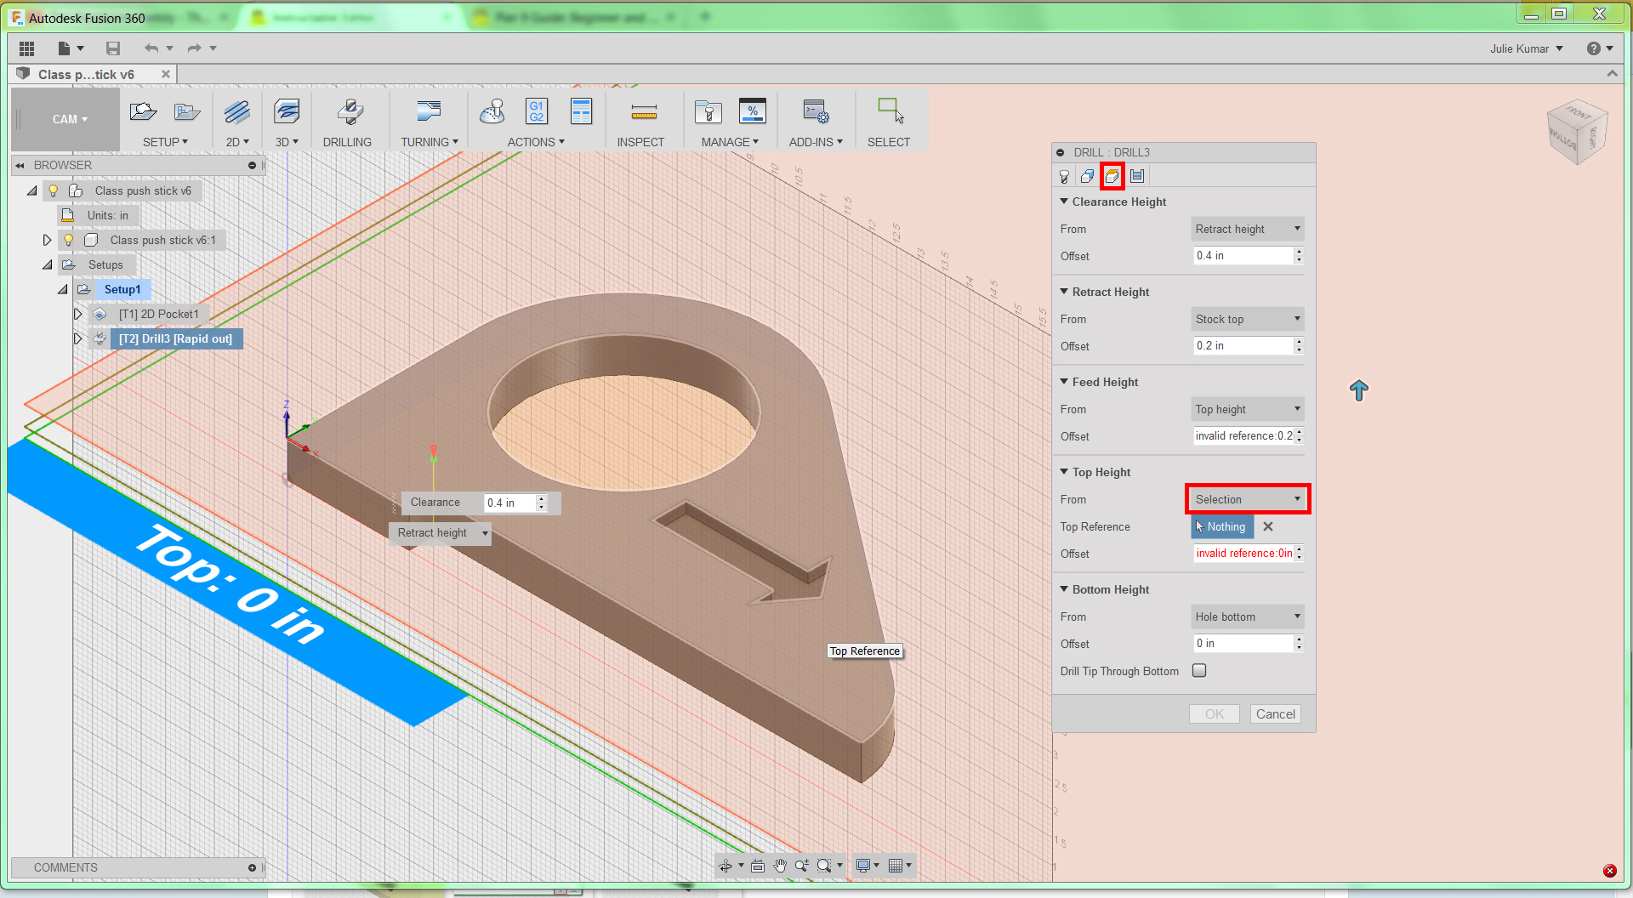Click the Orbit navigation icon
Viewport: 1633px width, 898px height.
coord(725,866)
